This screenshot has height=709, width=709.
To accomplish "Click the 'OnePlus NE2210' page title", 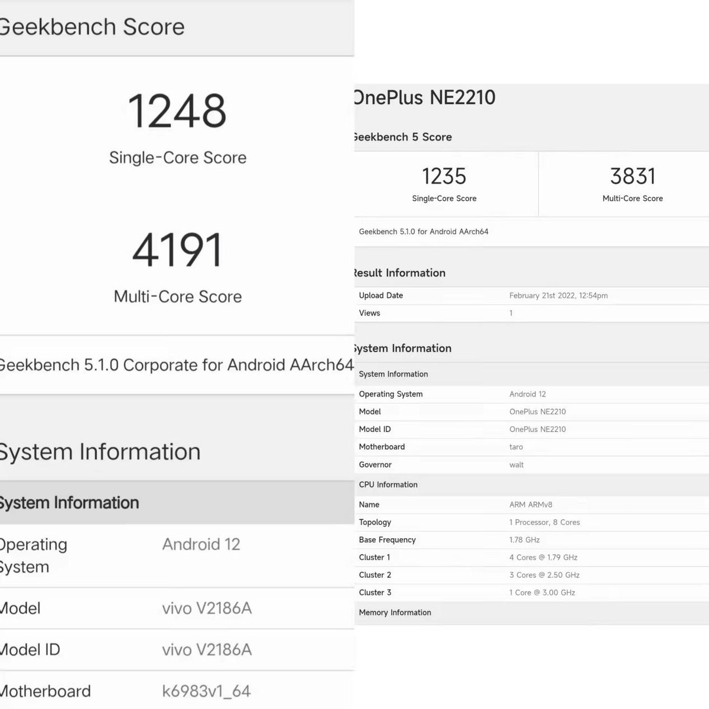I will point(425,97).
